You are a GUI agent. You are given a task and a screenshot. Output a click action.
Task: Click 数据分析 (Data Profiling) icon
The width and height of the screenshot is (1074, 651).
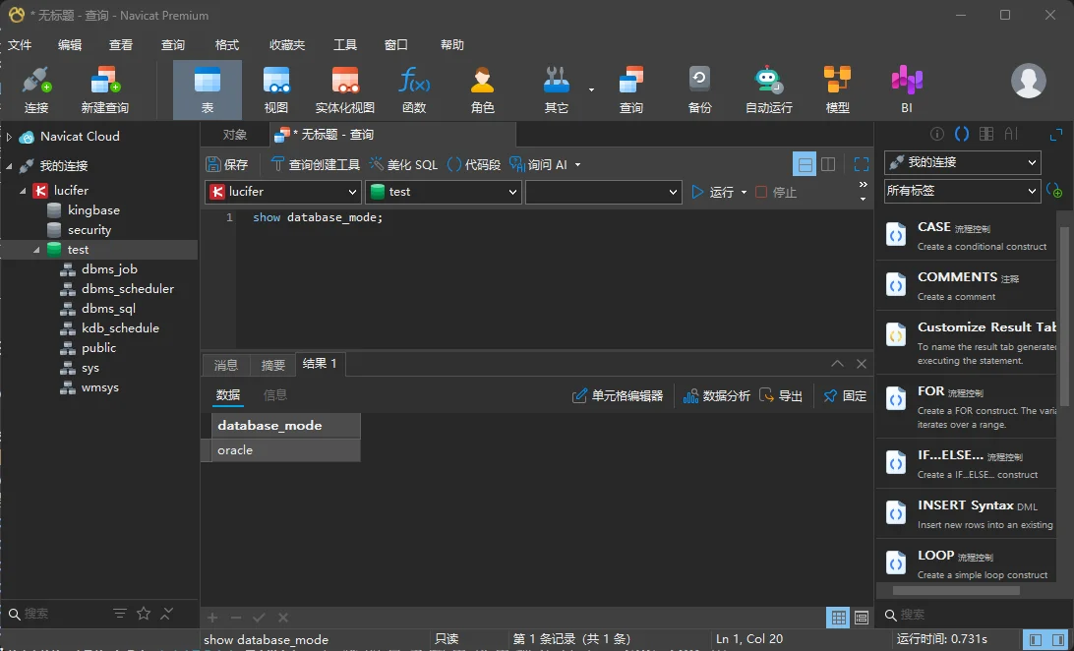716,395
